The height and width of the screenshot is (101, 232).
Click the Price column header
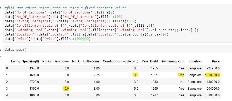(216, 61)
